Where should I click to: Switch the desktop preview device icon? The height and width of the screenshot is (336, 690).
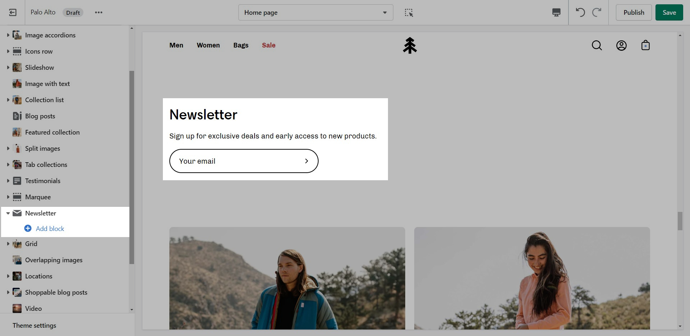click(556, 13)
